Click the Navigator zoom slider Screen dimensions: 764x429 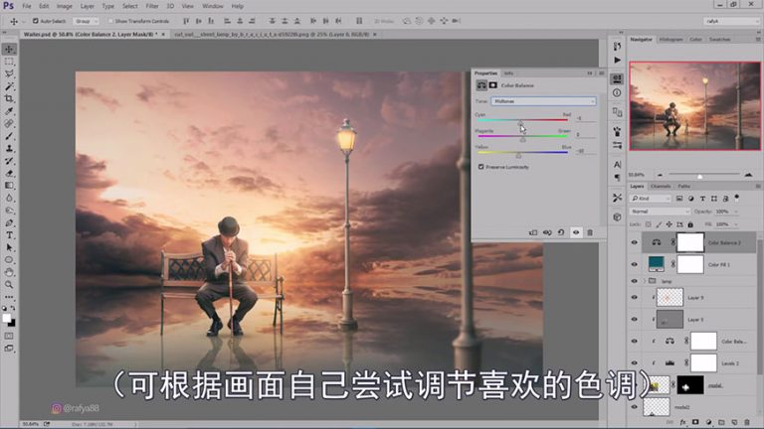[x=699, y=176]
